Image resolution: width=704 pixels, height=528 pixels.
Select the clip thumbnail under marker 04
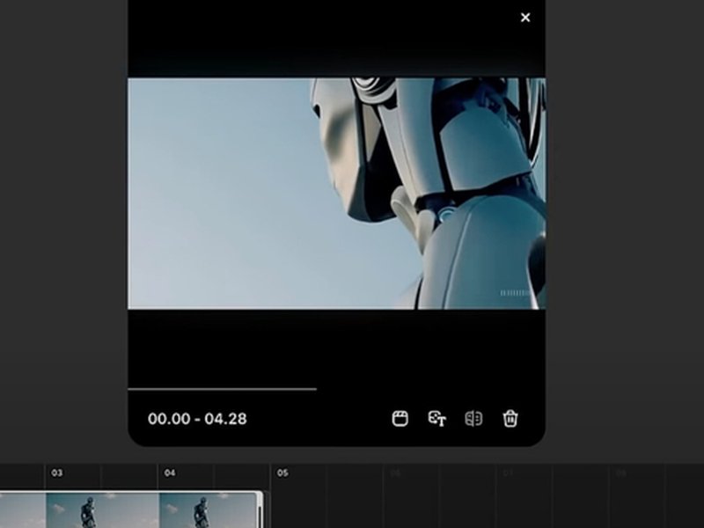click(x=208, y=510)
